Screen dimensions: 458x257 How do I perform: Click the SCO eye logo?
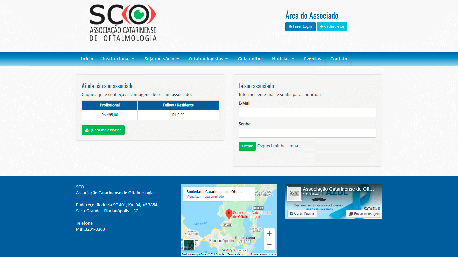[123, 23]
